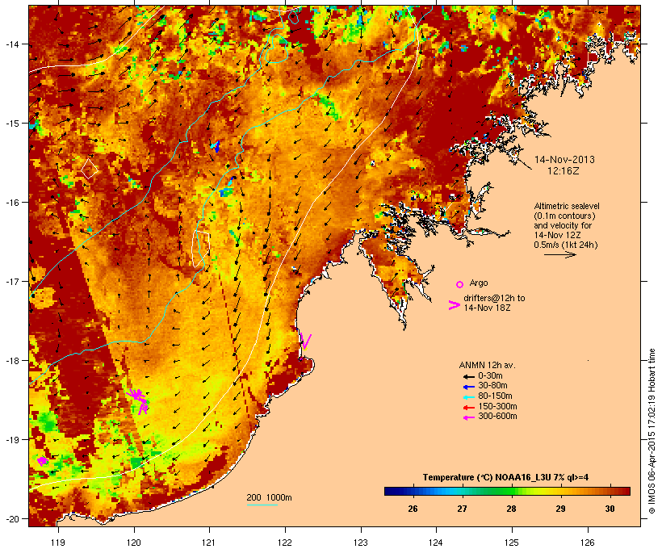The width and height of the screenshot is (662, 549).
Task: Click the 200 1000m isobath label
Action: pyautogui.click(x=269, y=497)
